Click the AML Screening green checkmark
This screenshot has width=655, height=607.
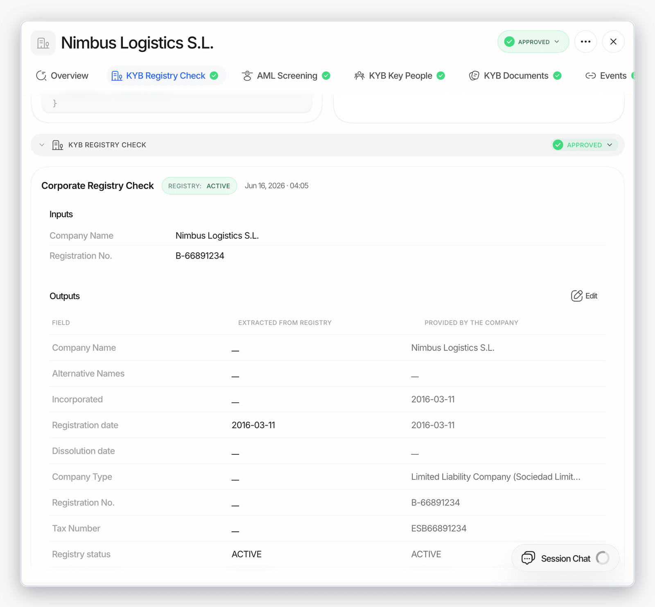point(326,76)
